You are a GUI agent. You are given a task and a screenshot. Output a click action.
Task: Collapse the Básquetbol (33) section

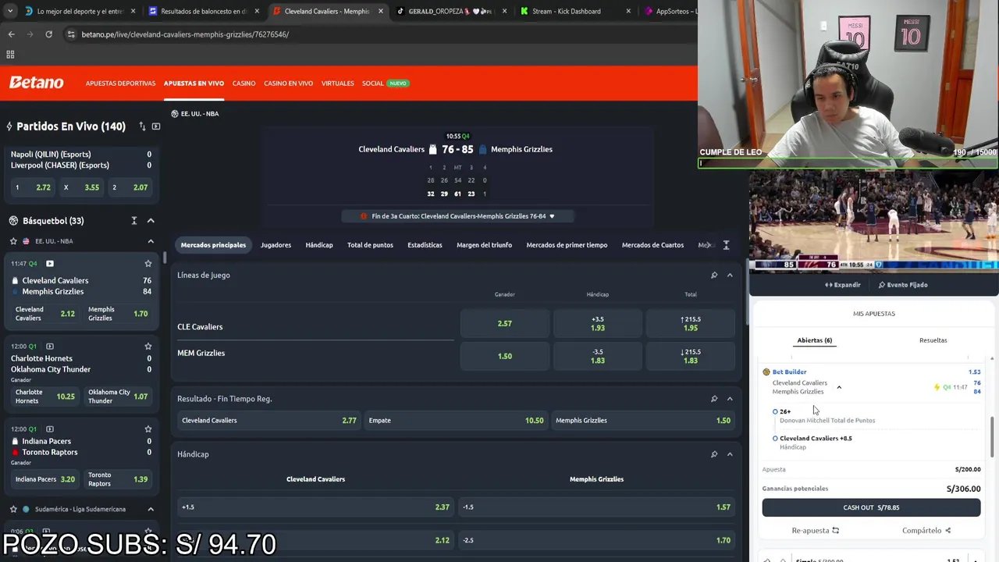pos(151,221)
